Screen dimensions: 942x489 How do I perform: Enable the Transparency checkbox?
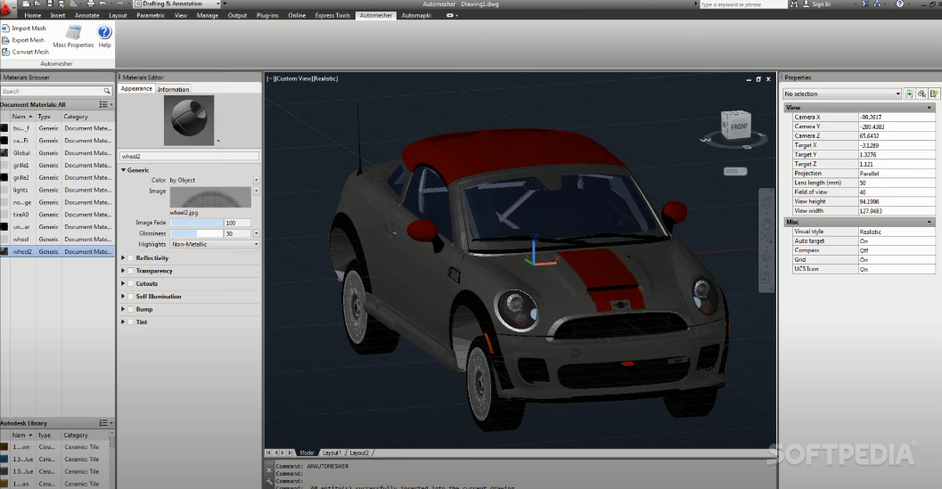pyautogui.click(x=130, y=271)
